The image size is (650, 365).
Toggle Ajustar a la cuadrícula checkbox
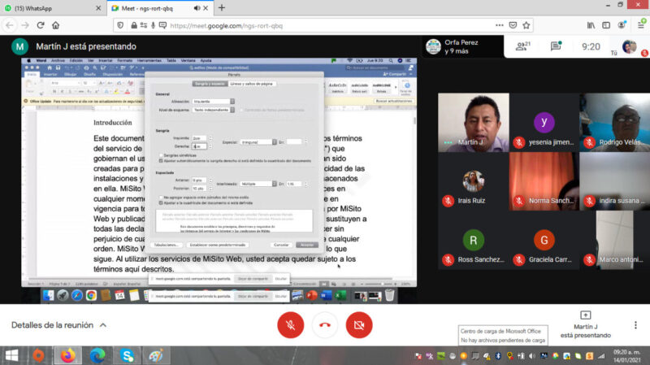coord(161,203)
